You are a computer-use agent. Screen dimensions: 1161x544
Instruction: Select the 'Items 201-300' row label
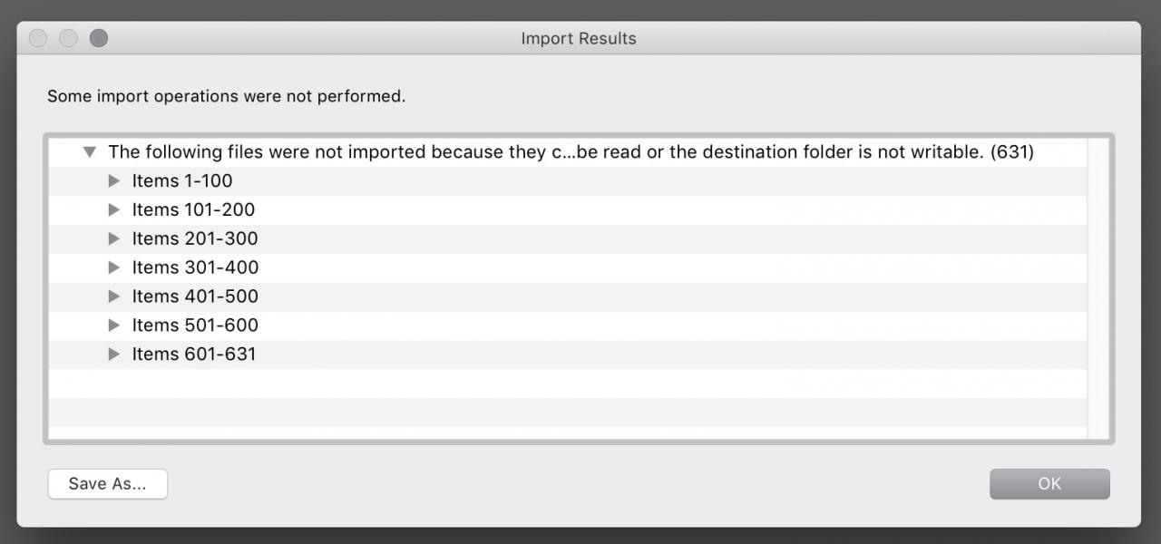[195, 238]
